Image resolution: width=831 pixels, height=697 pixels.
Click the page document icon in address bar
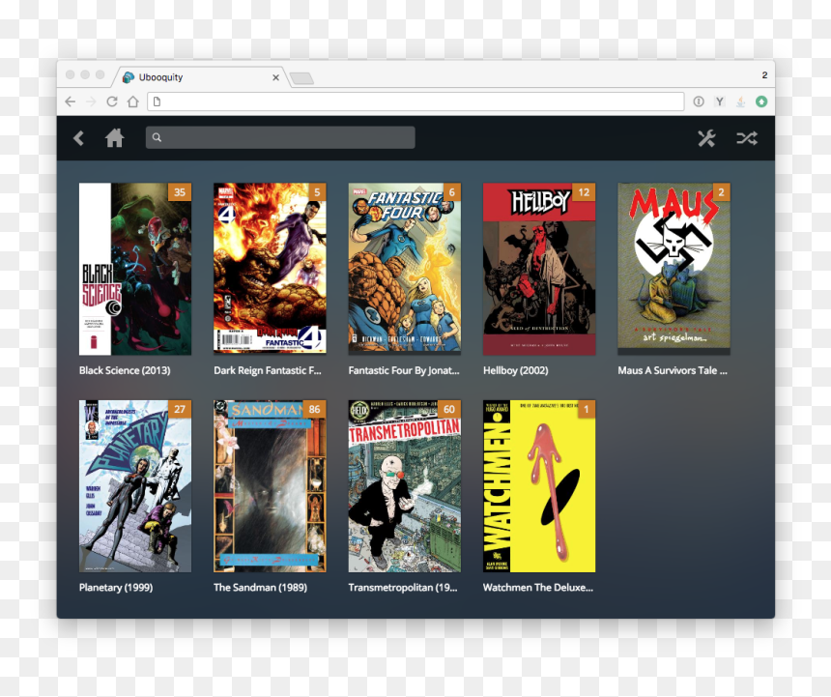point(157,102)
